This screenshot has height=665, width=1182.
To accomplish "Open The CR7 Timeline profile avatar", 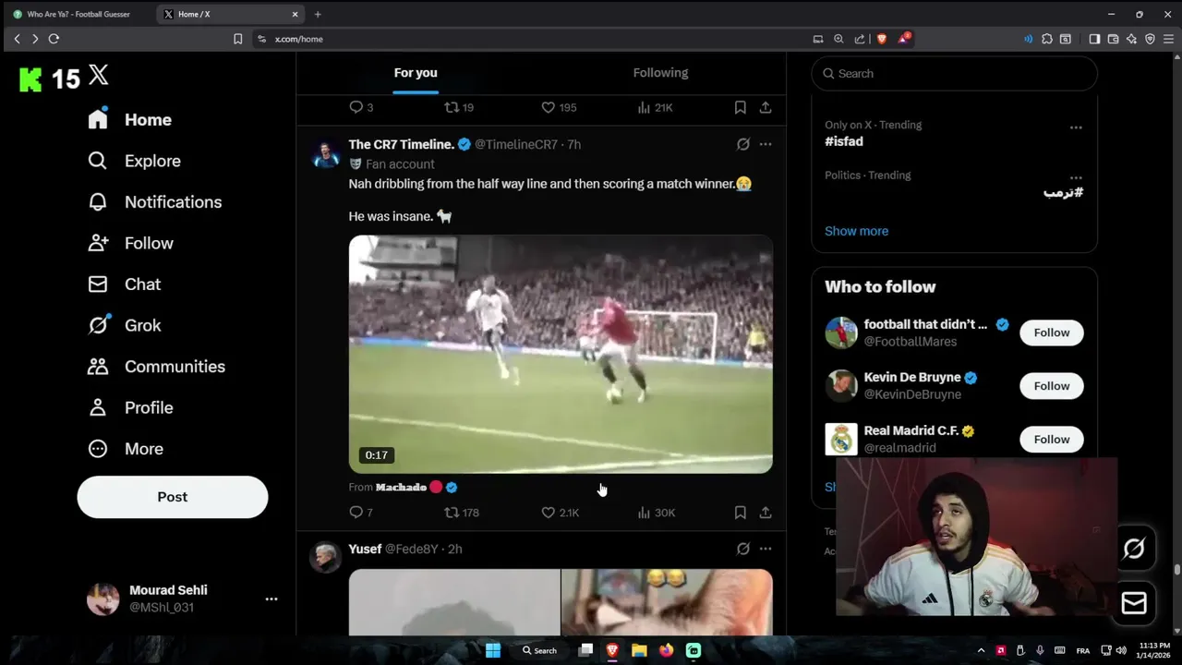I will click(x=325, y=155).
